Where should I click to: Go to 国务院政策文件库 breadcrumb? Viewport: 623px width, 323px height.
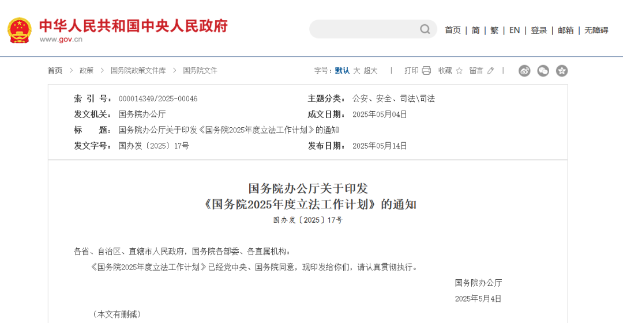click(138, 70)
